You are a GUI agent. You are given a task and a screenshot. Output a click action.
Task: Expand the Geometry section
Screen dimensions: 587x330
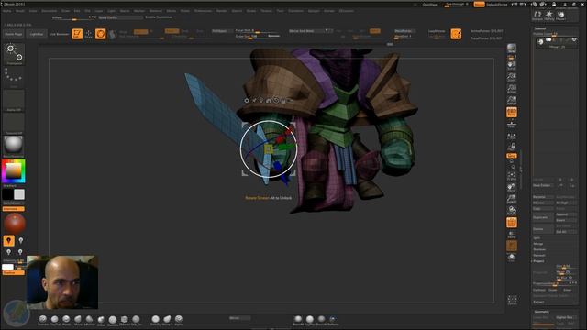[x=542, y=312]
